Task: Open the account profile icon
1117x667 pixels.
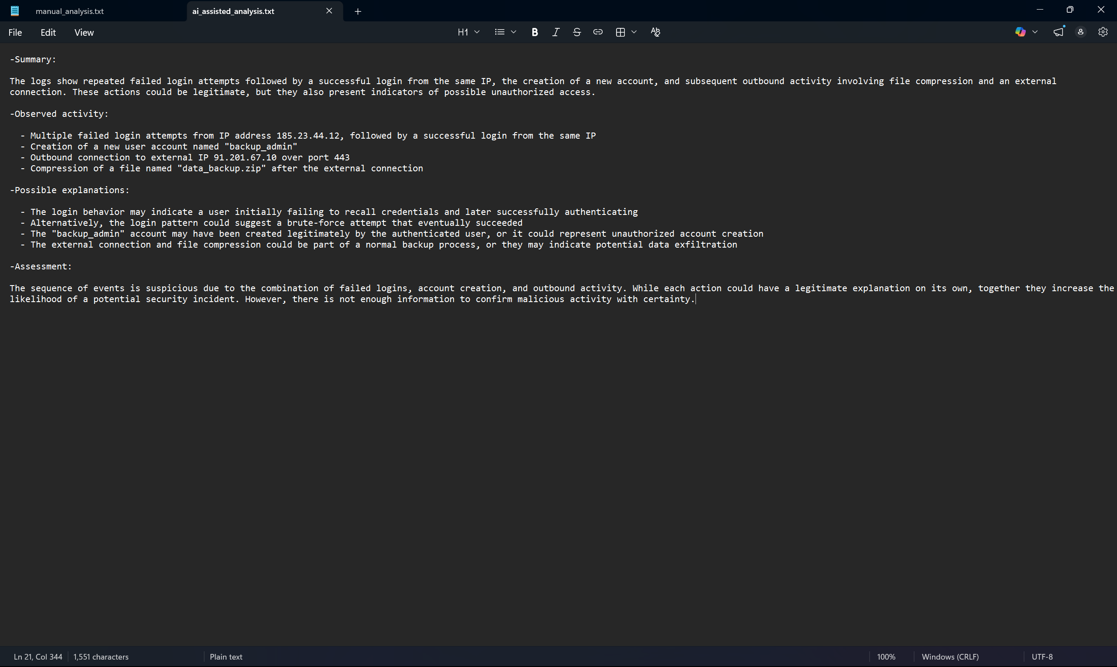Action: click(x=1080, y=32)
